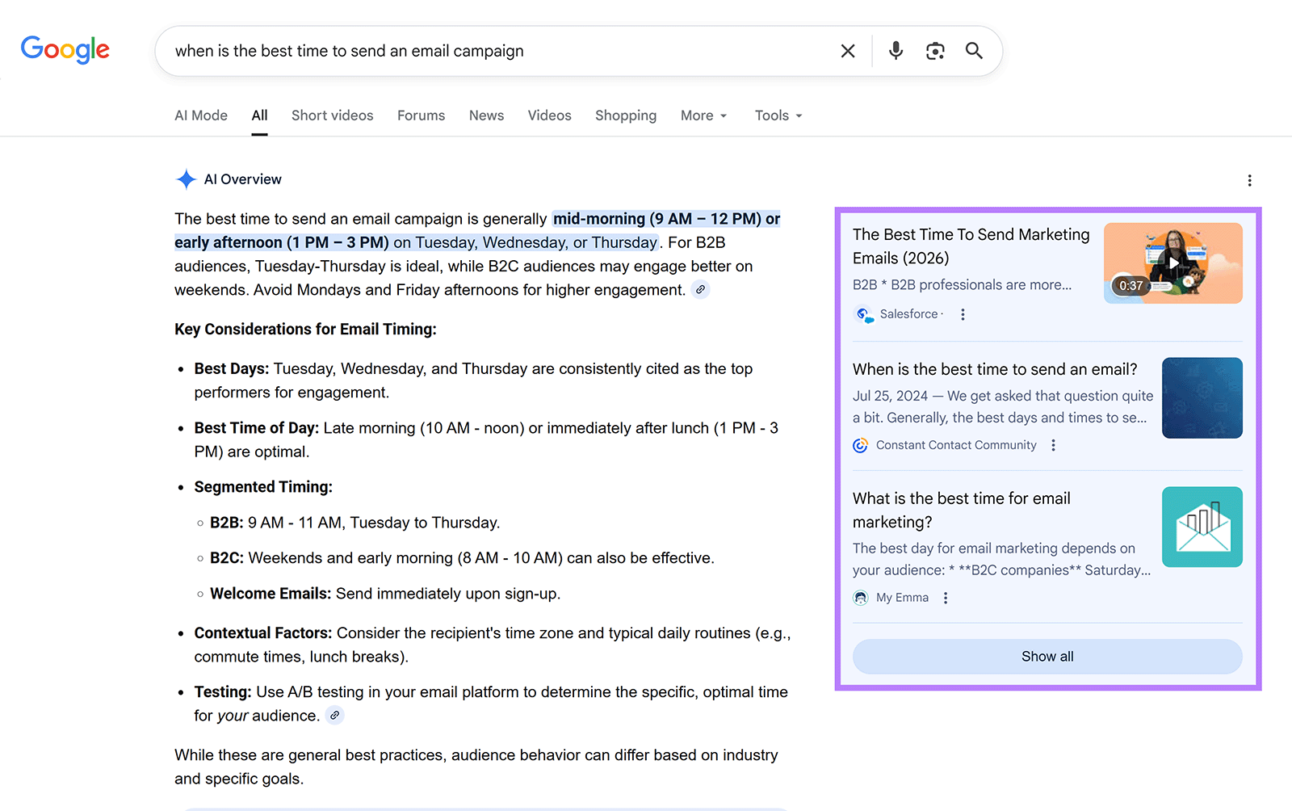Clear the search query with the X icon
The height and width of the screenshot is (811, 1292).
847,50
